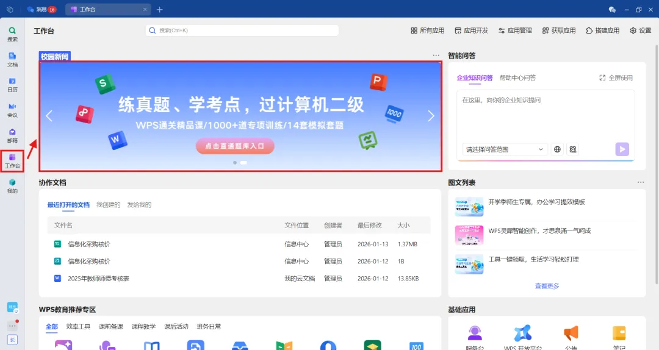The width and height of the screenshot is (659, 350).
Task: Show the previous banner slide
Action: (49, 116)
